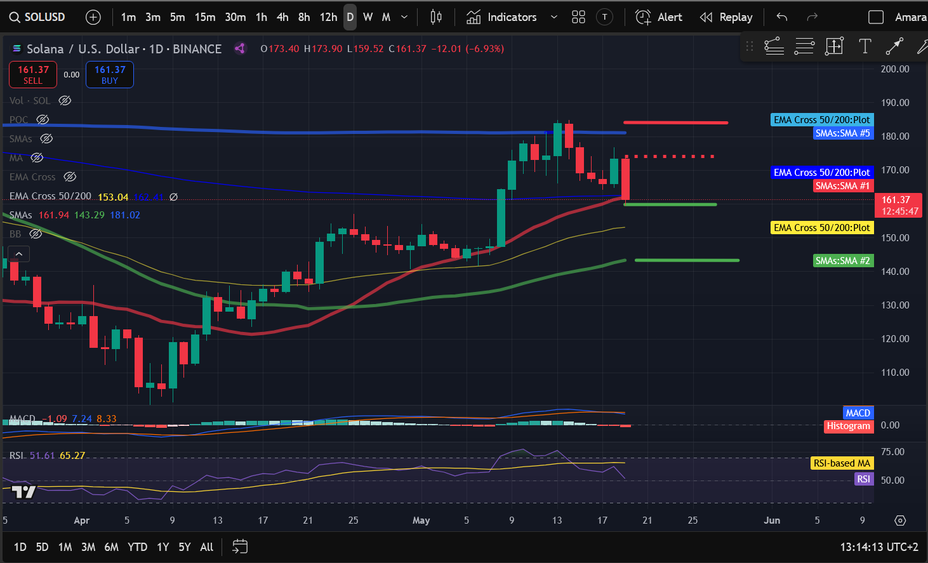Unhide the MA indicator
928x563 pixels.
tap(37, 157)
